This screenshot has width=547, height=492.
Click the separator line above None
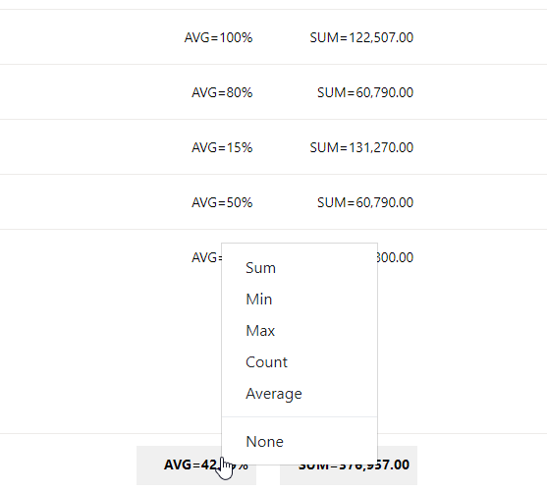click(x=300, y=416)
